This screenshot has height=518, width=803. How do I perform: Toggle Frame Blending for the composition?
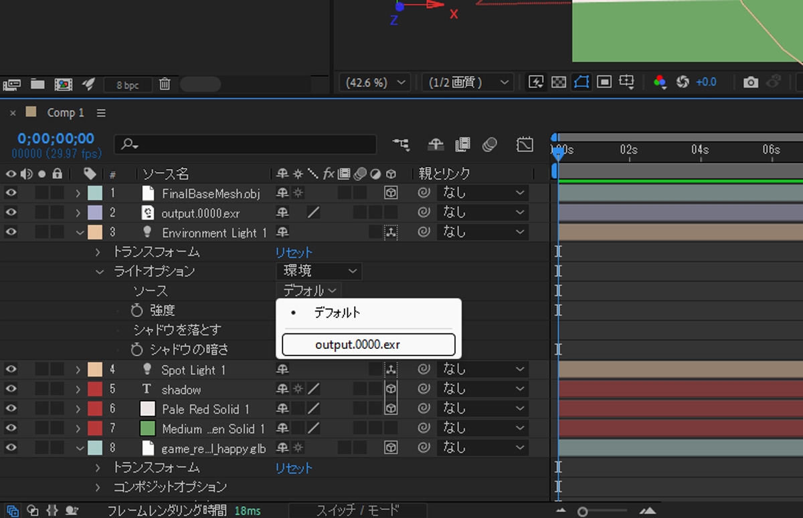coord(462,144)
